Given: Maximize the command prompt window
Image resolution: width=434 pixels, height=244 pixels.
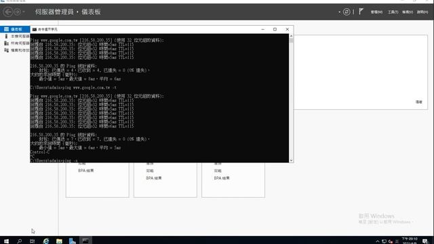Looking at the screenshot, I should 275,29.
